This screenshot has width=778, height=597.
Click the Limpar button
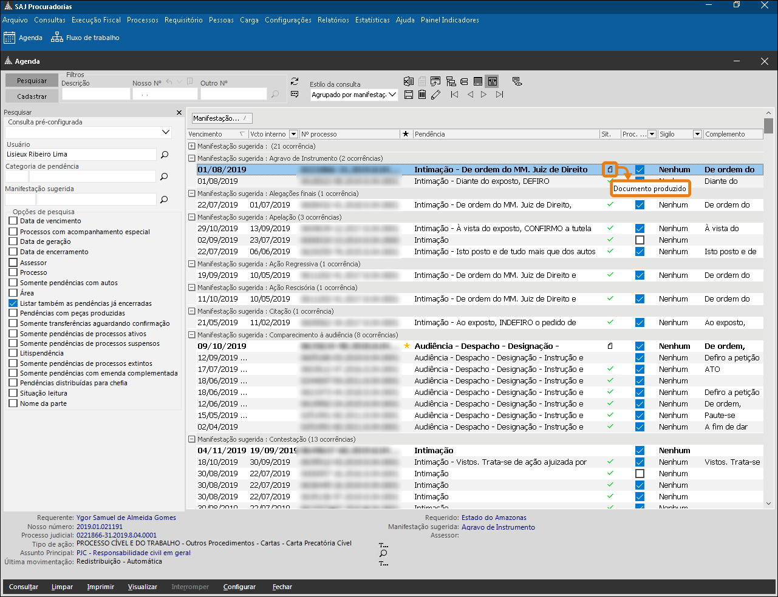coord(62,587)
